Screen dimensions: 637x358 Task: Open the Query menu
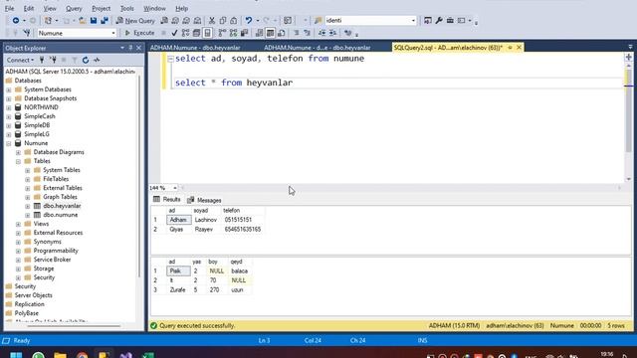click(x=74, y=8)
